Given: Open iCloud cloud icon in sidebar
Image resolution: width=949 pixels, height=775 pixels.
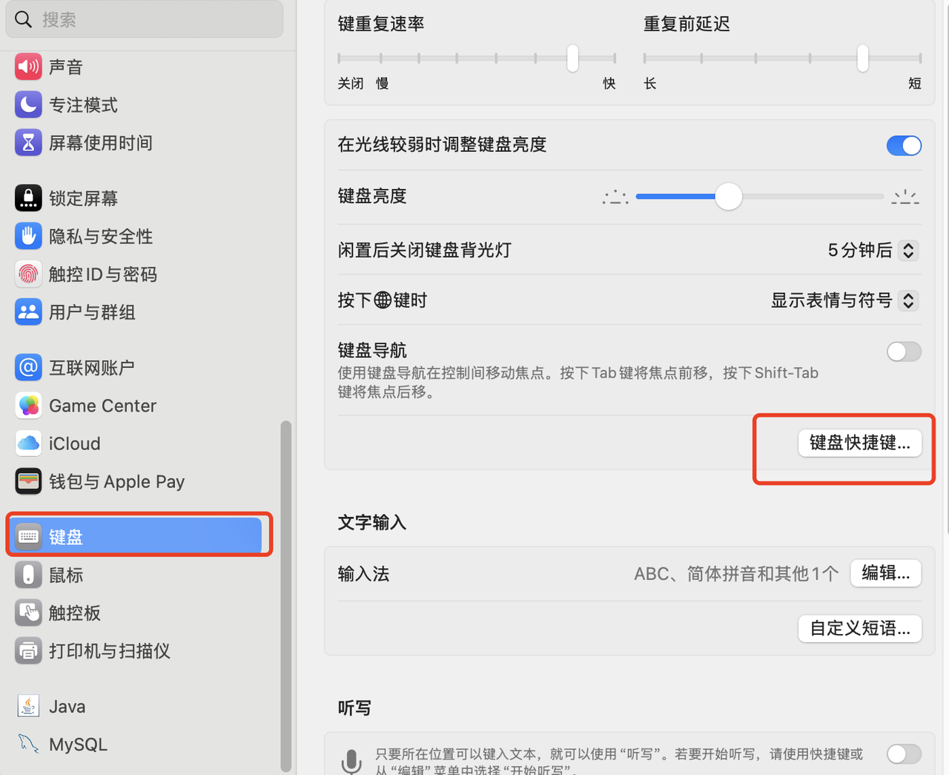Looking at the screenshot, I should pyautogui.click(x=28, y=443).
